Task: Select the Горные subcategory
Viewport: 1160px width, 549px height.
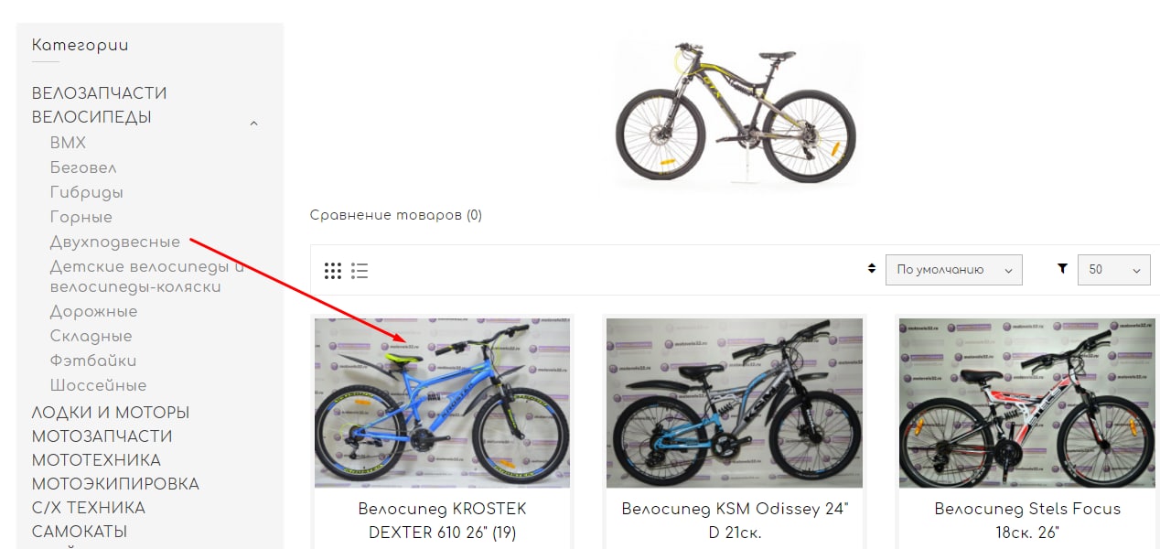Action: click(81, 218)
